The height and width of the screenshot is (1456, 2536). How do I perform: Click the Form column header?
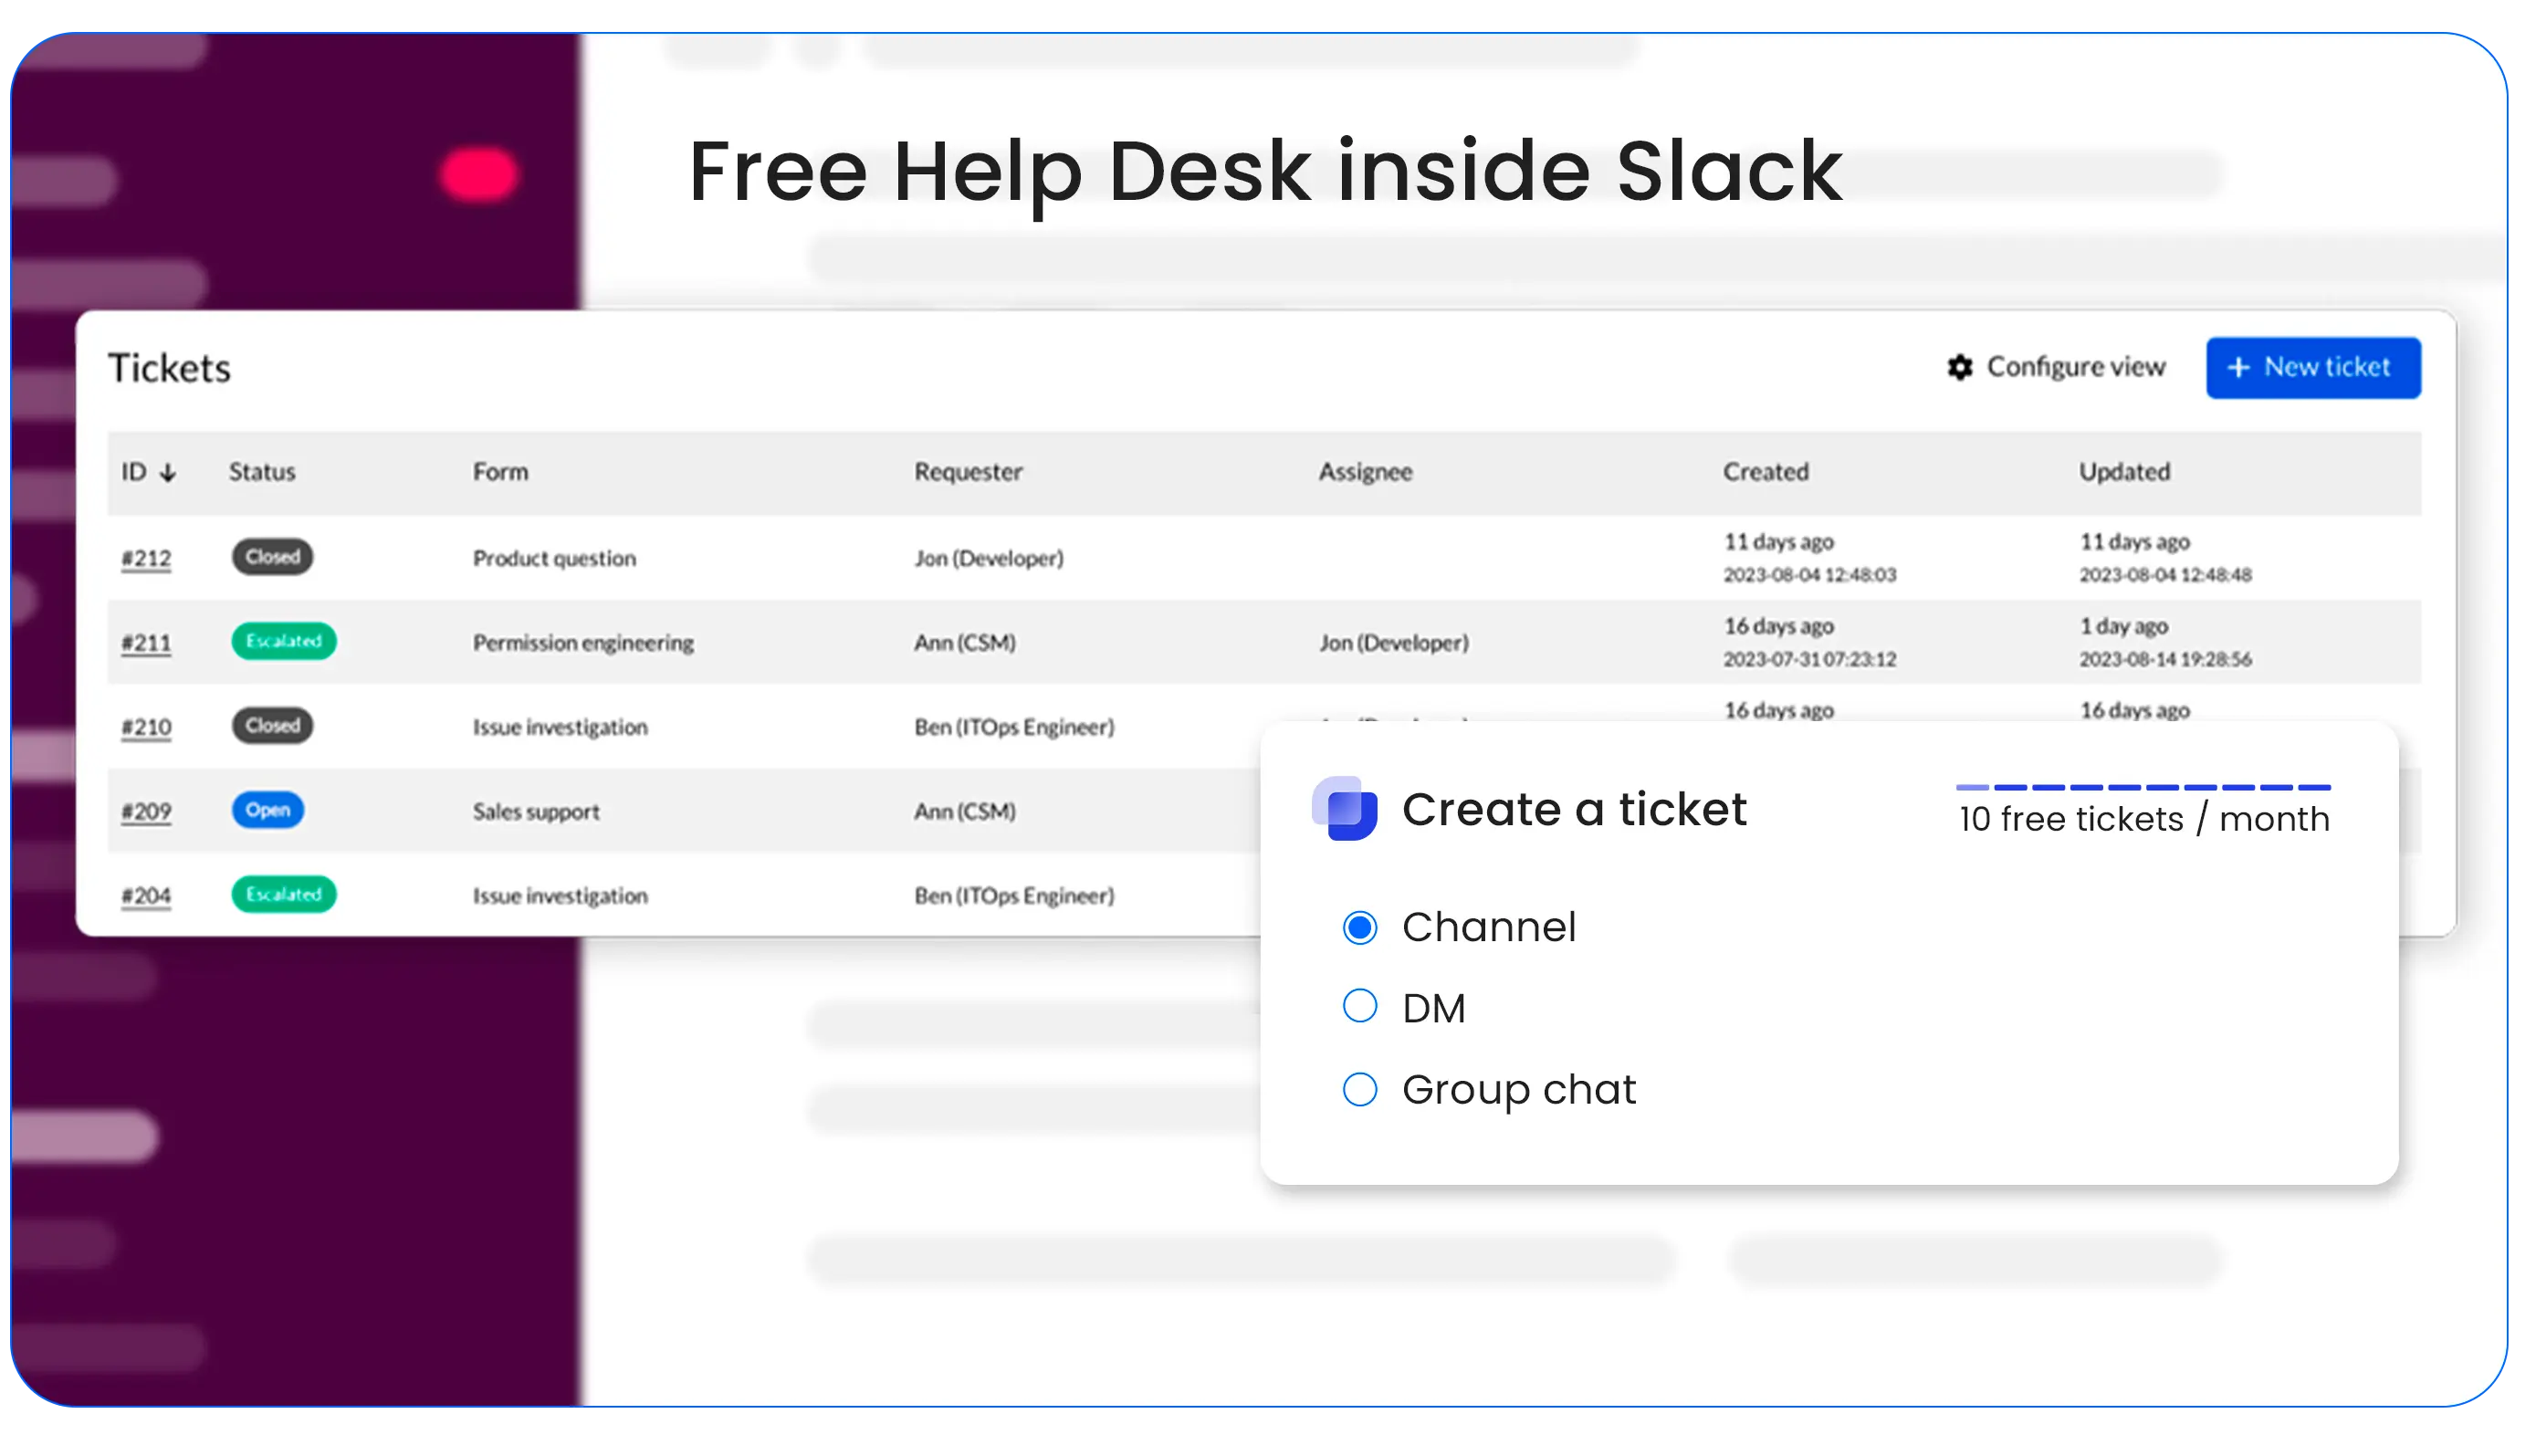pos(500,472)
